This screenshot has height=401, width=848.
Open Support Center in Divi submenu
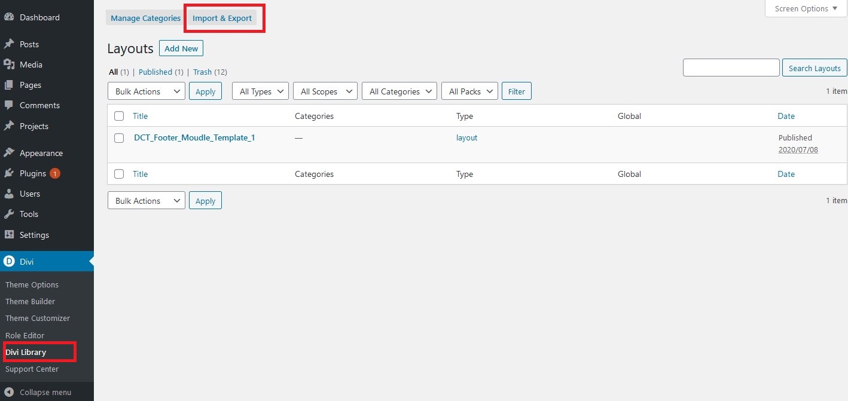[x=32, y=369]
